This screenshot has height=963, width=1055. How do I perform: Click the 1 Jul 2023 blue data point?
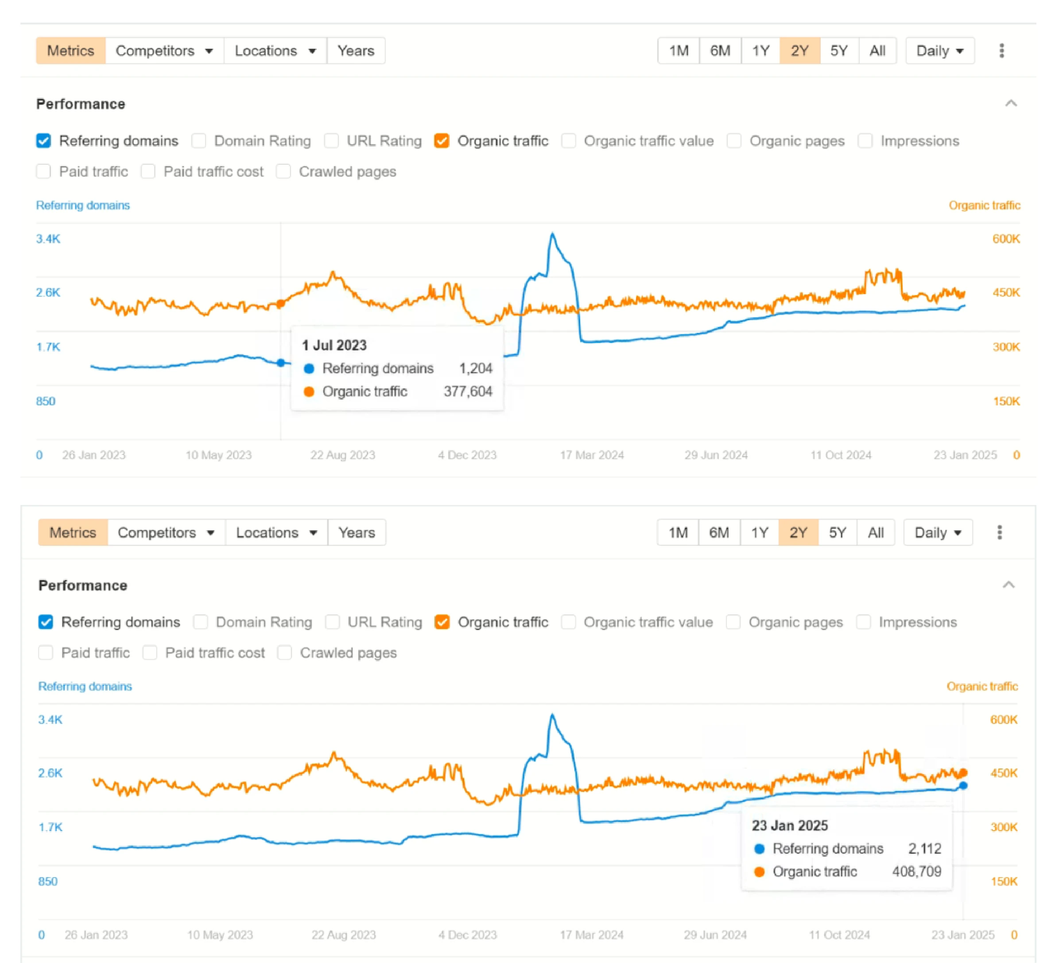click(x=281, y=363)
